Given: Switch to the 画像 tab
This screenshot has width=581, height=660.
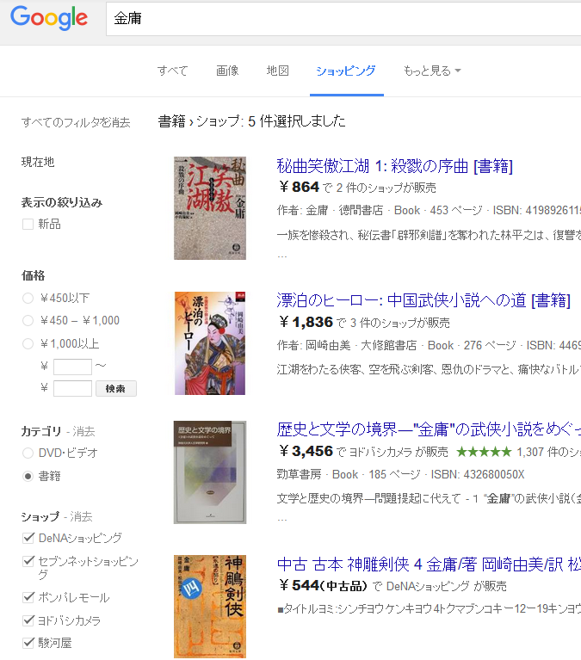Looking at the screenshot, I should pos(227,71).
